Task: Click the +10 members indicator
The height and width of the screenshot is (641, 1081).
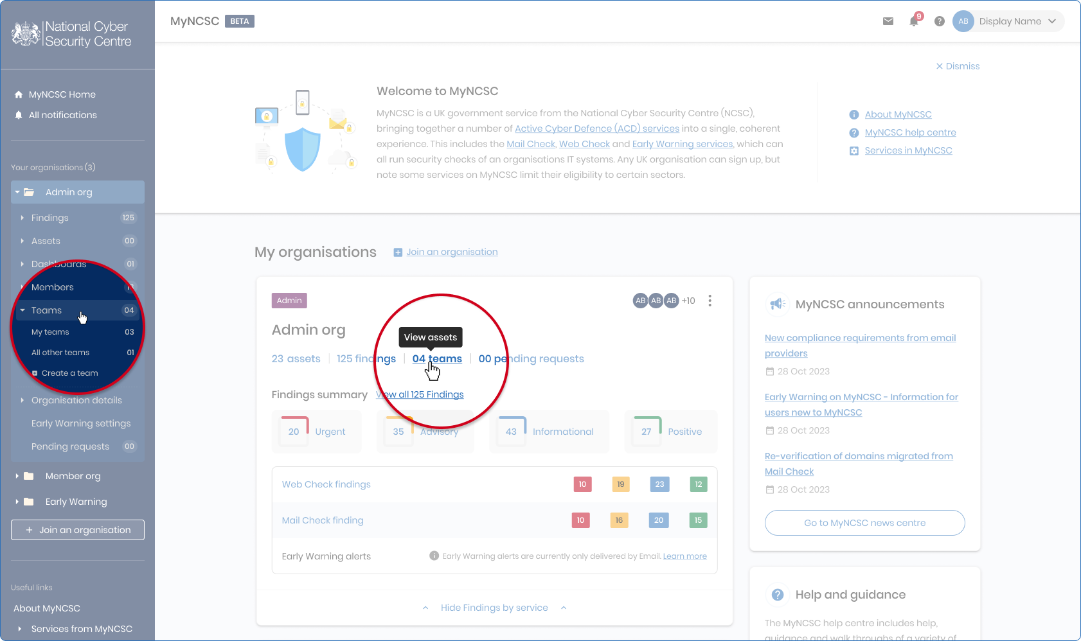Action: [688, 301]
